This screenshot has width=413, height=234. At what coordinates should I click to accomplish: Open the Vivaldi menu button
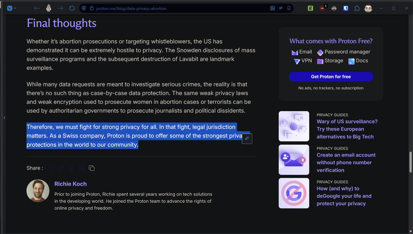pos(10,8)
